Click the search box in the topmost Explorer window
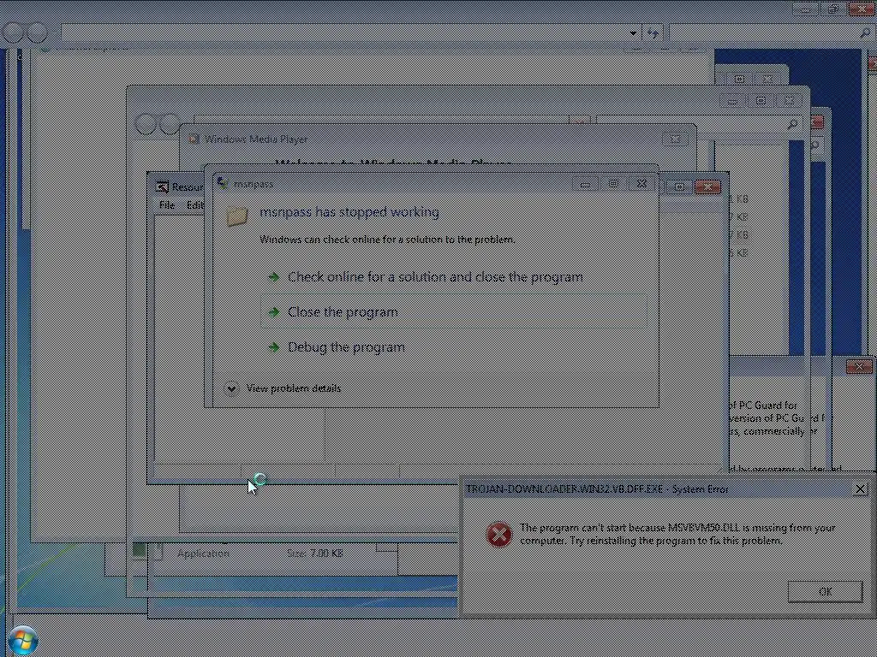This screenshot has width=877, height=657. [772, 33]
